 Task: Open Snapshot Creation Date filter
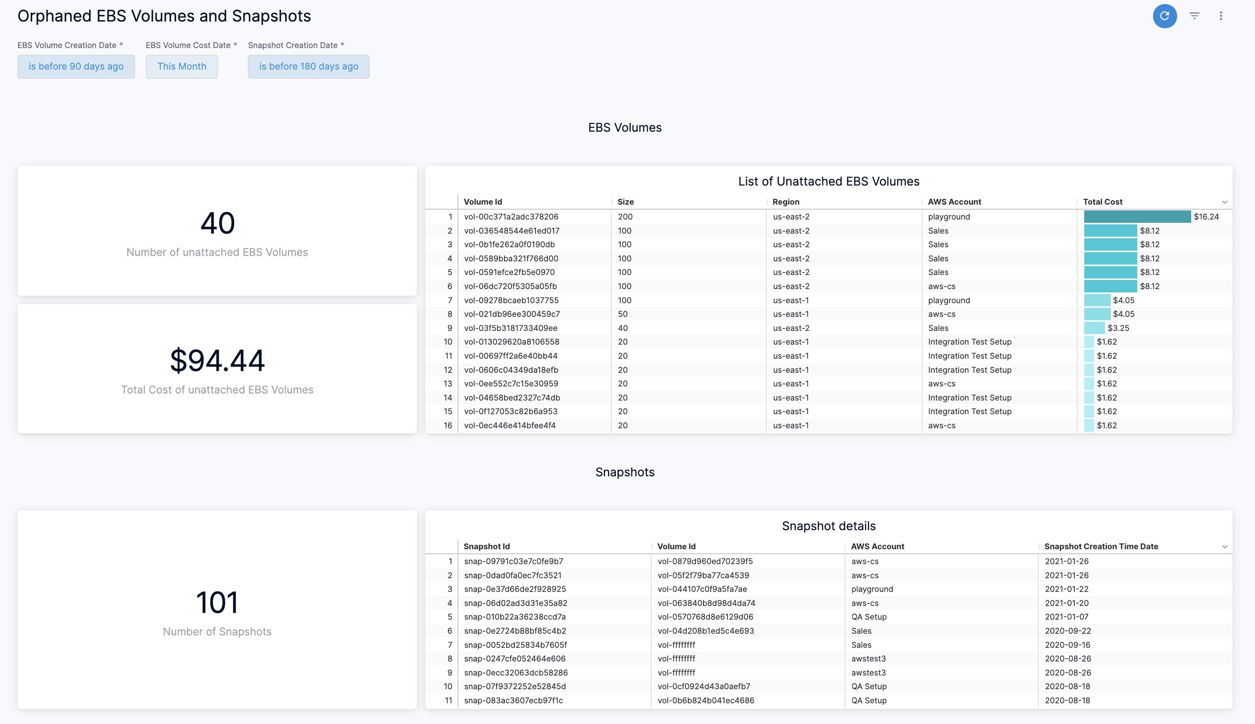click(308, 67)
